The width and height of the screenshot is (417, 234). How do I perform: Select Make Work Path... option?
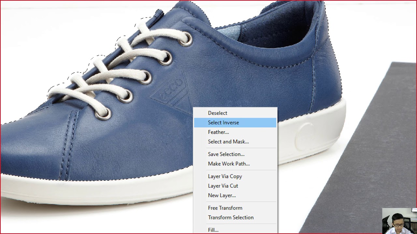point(235,163)
